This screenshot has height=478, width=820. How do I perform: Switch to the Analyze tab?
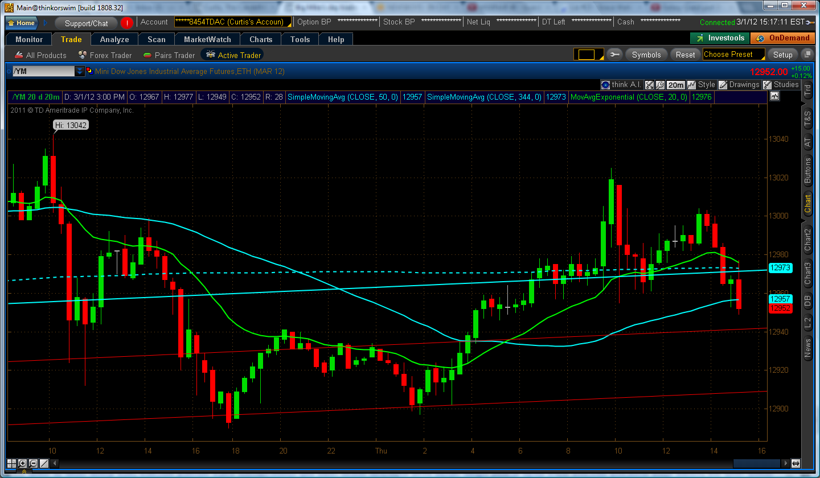pos(114,39)
